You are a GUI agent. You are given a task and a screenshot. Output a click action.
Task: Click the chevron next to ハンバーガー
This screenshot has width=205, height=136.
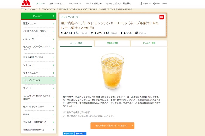[54, 39]
